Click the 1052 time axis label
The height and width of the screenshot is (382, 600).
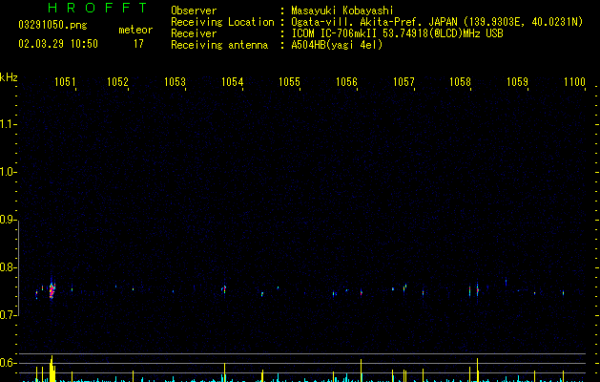(117, 82)
